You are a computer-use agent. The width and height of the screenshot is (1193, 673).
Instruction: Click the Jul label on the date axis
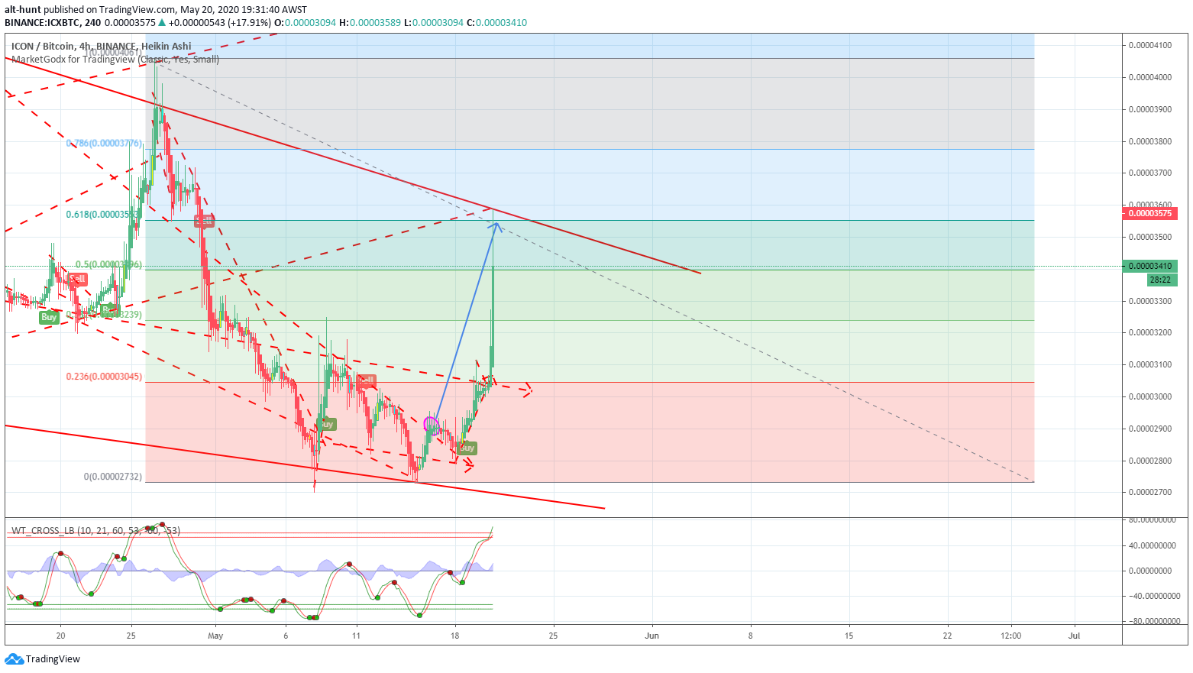coord(1075,636)
